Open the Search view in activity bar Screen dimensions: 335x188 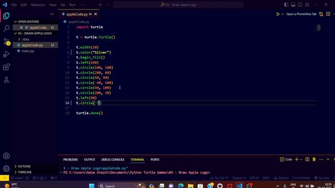pyautogui.click(x=6, y=28)
